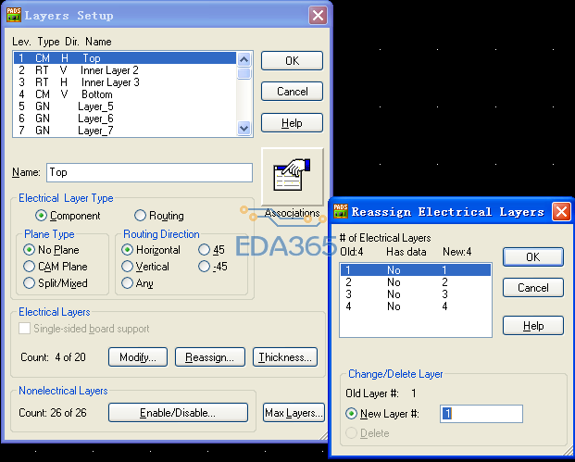The image size is (575, 462).
Task: Select layer row 1 Top
Action: [125, 58]
